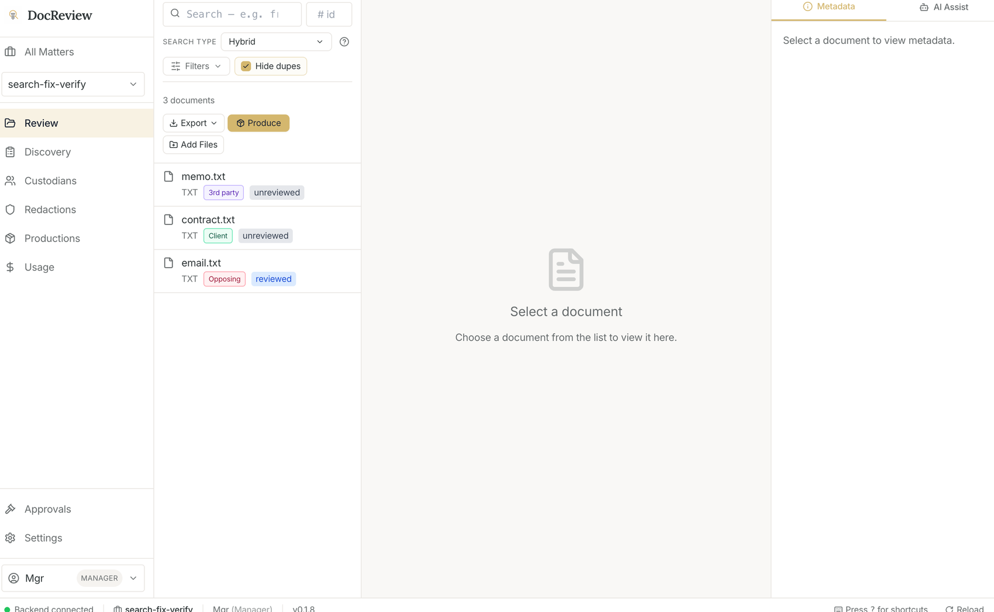This screenshot has width=994, height=612.
Task: Select email.txt from the document list
Action: [257, 271]
